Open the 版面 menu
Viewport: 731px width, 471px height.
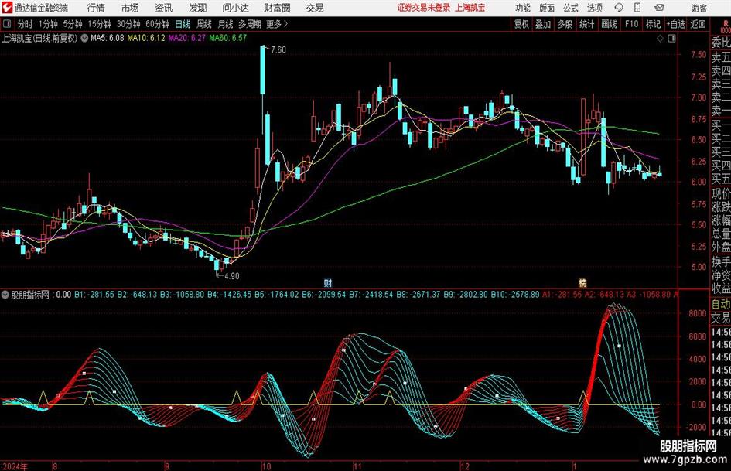547,8
